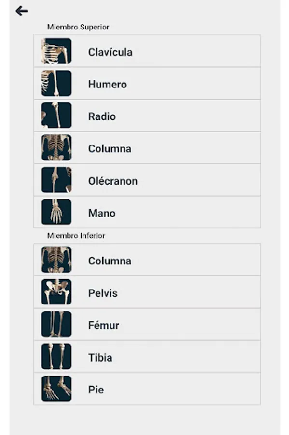Open the Clavícula skeleton thumbnail
The width and height of the screenshot is (289, 435).
56,51
